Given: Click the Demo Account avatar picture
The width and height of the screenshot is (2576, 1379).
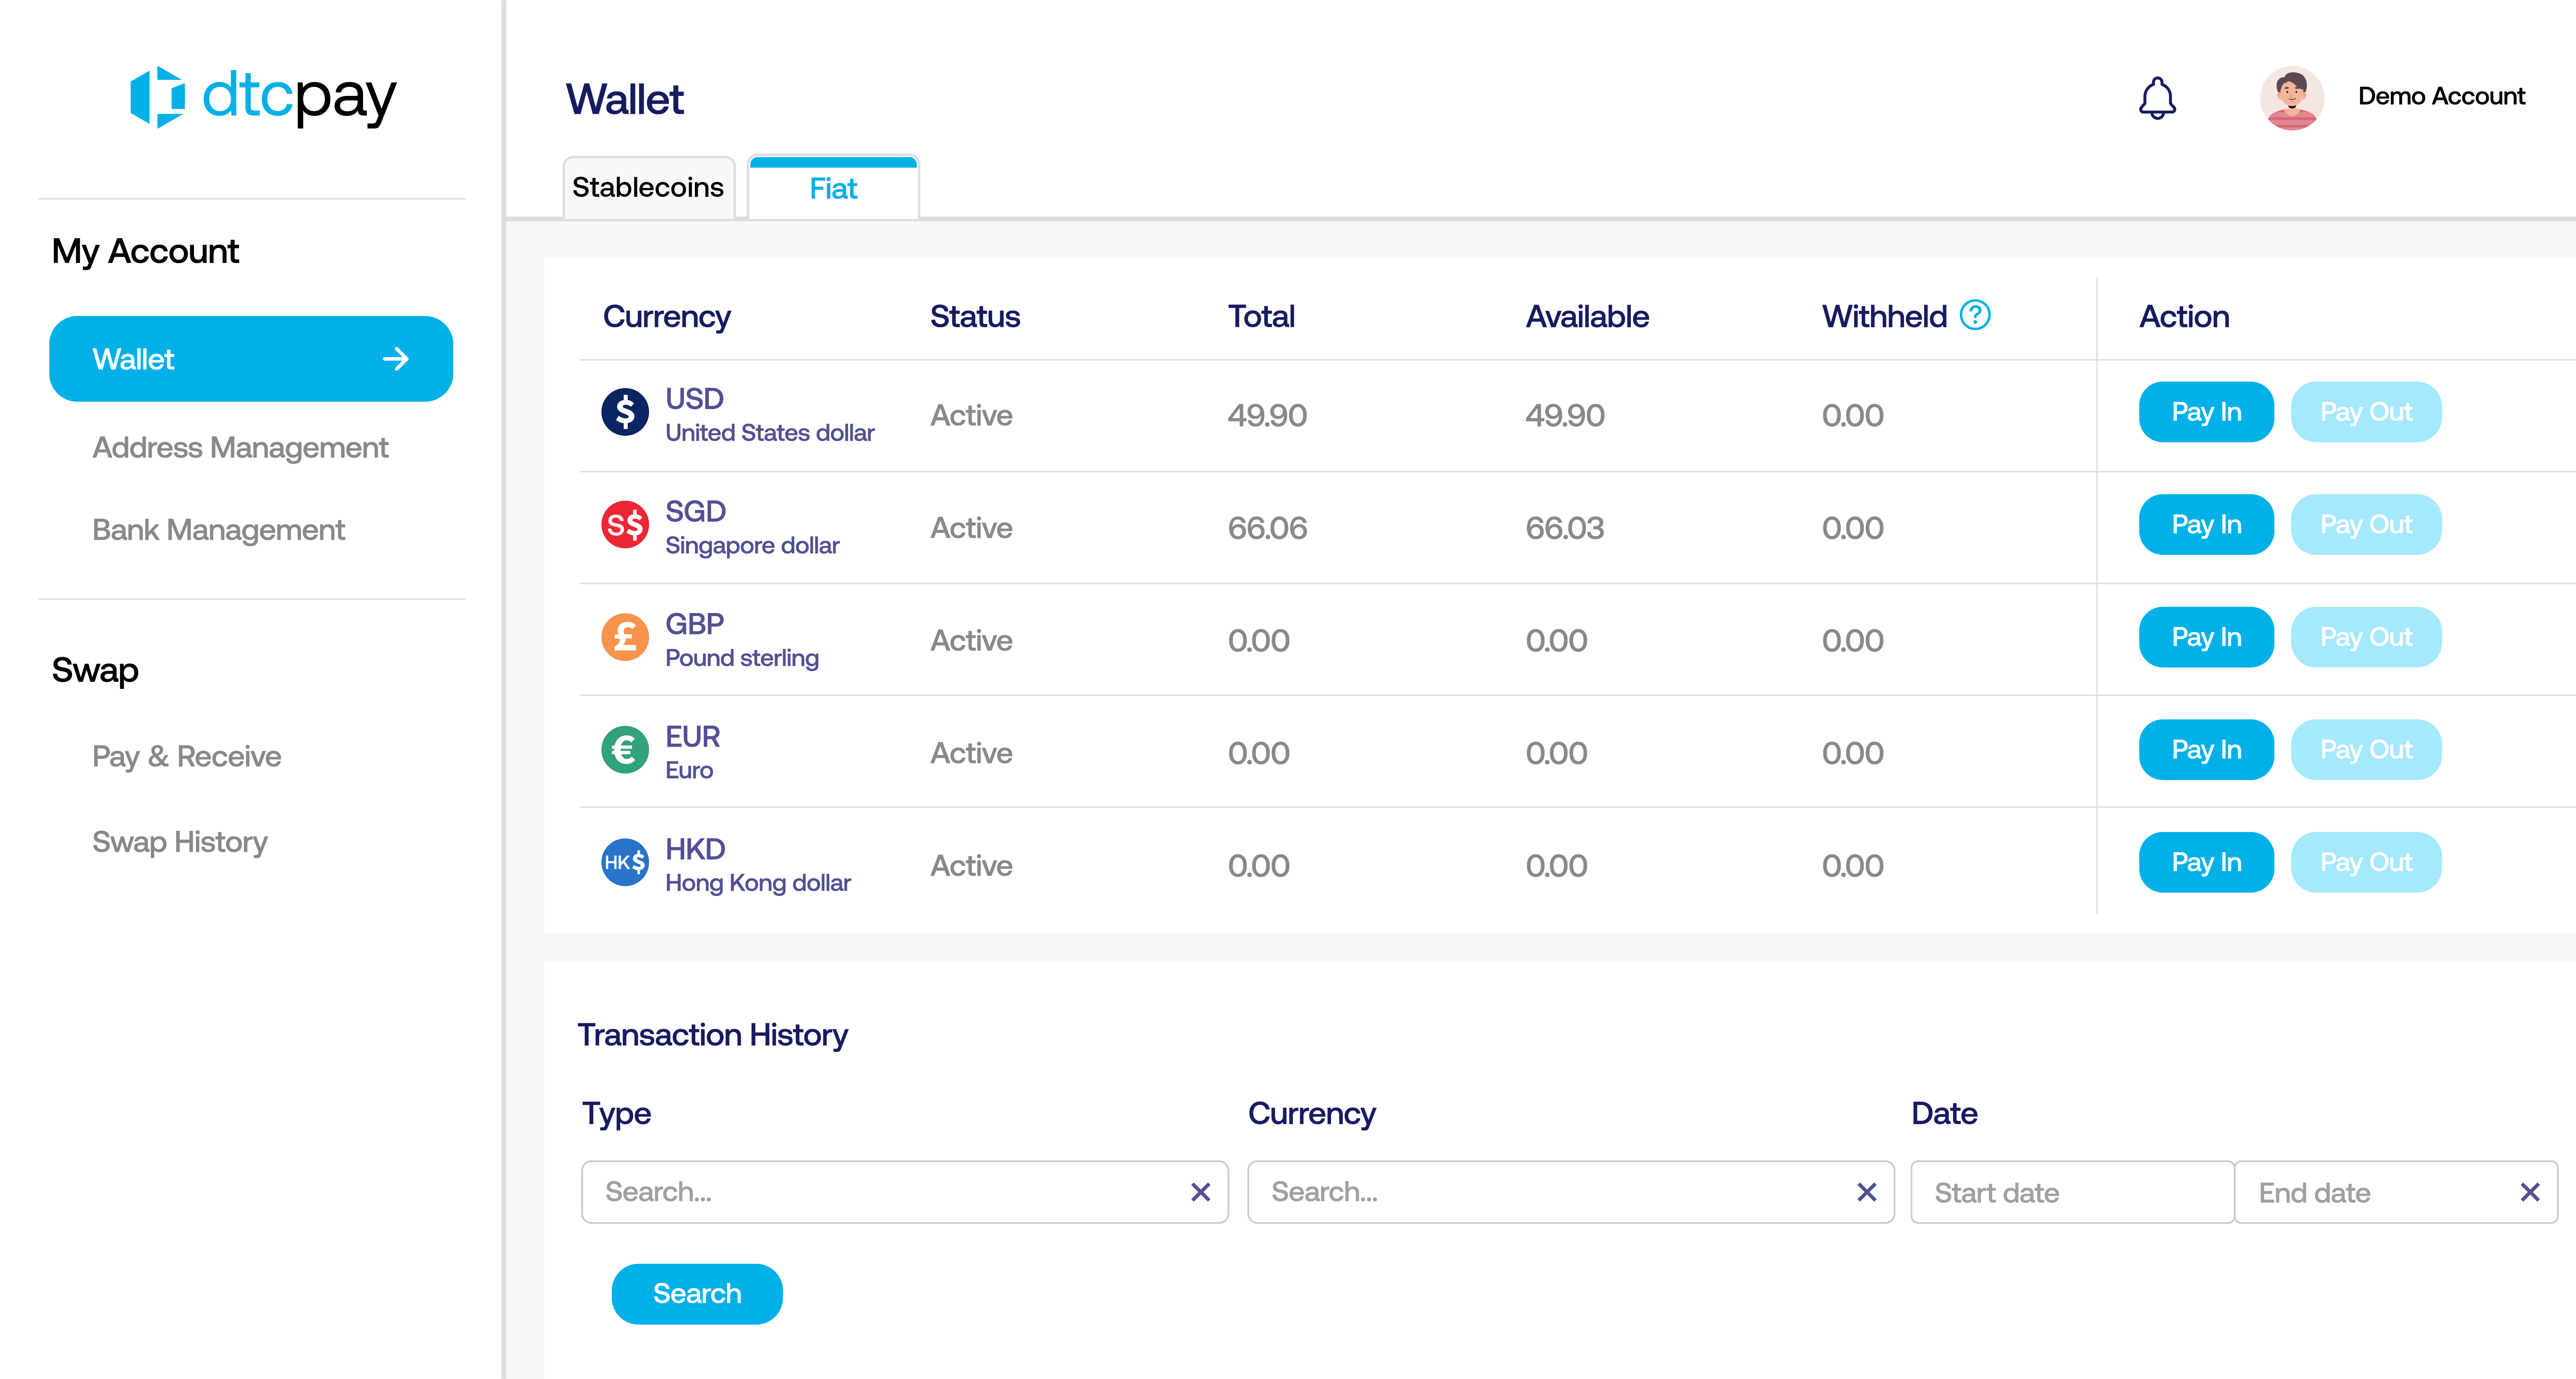Looking at the screenshot, I should pyautogui.click(x=2291, y=97).
